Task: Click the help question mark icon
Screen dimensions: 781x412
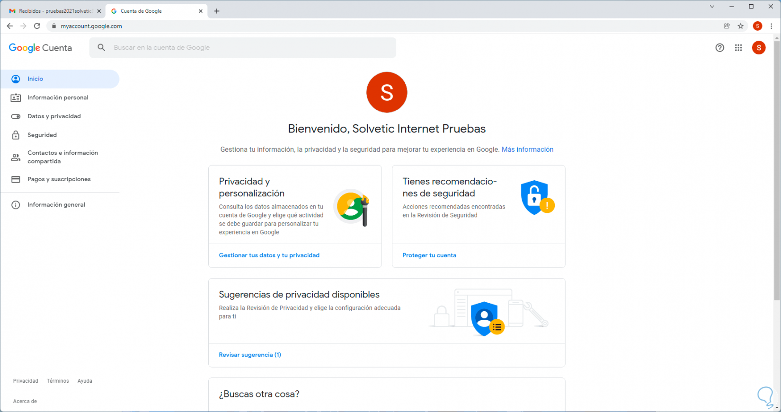Action: (719, 48)
